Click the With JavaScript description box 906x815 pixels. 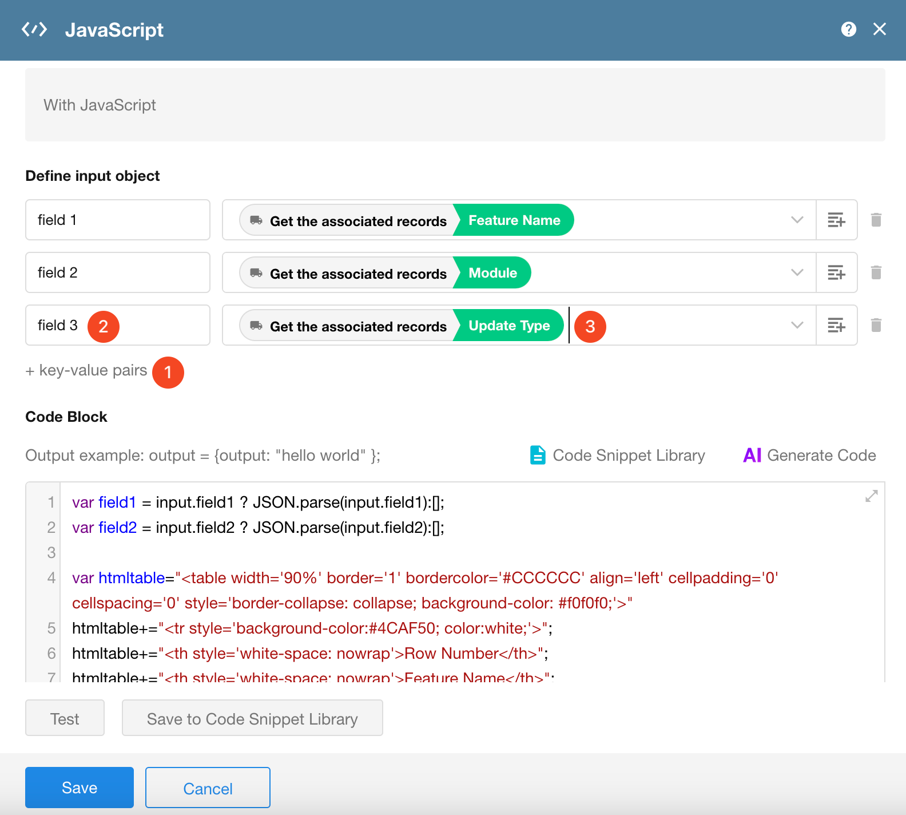click(x=455, y=105)
